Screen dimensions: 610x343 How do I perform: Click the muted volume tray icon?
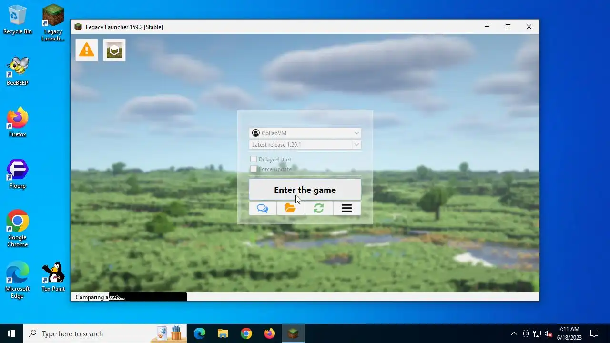click(548, 333)
